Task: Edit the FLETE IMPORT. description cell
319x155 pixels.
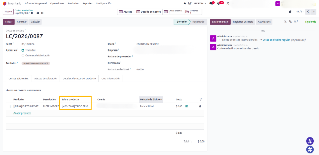Action: (x=50, y=106)
